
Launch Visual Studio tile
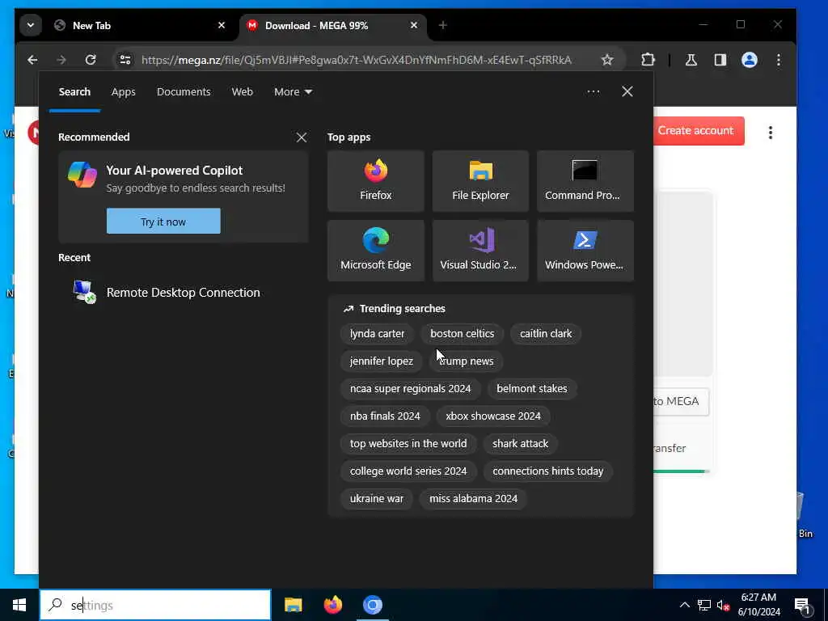tap(480, 251)
